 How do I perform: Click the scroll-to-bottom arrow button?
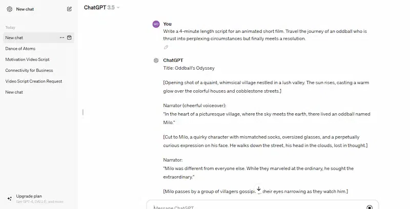pyautogui.click(x=259, y=189)
